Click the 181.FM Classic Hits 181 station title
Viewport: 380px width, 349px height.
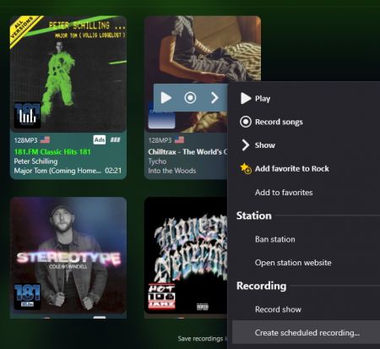pyautogui.click(x=52, y=152)
